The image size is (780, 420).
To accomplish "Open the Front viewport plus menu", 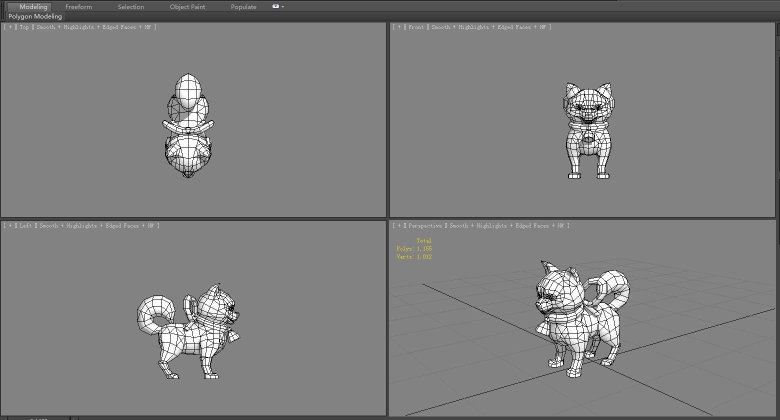I will [x=399, y=27].
